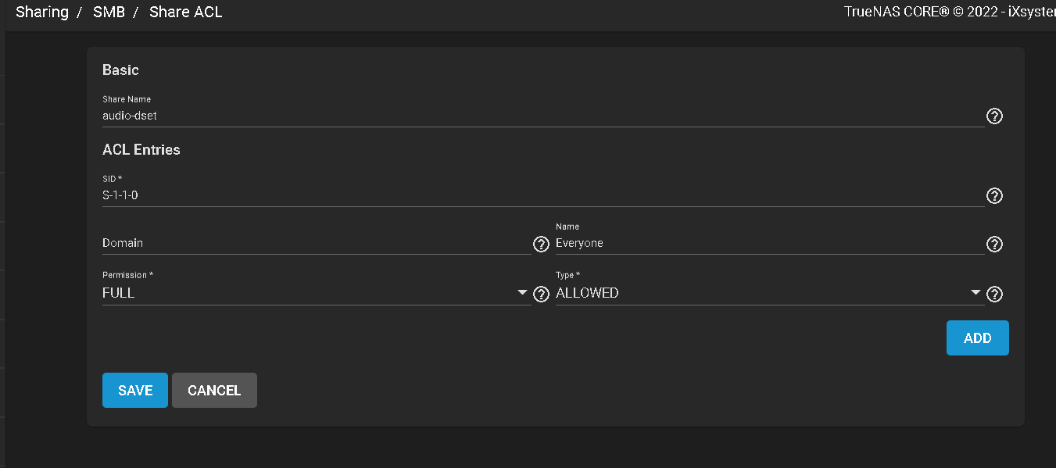This screenshot has height=468, width=1056.
Task: Expand Permission list using its arrow
Action: click(x=522, y=293)
